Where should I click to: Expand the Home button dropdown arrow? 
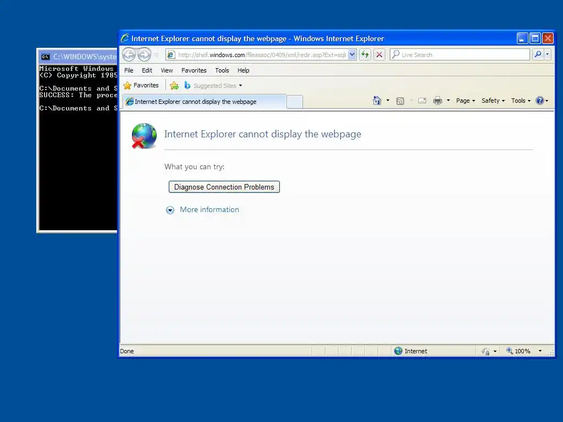tap(388, 101)
